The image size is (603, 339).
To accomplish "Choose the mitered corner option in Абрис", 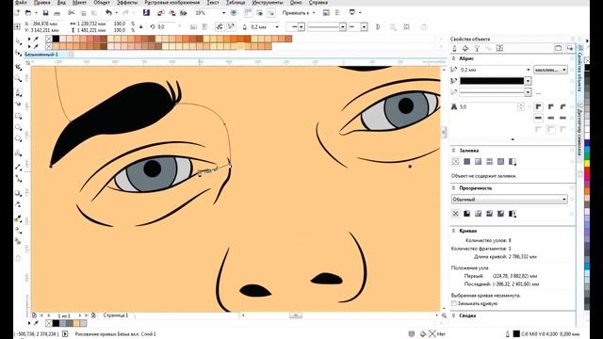I will (x=538, y=106).
